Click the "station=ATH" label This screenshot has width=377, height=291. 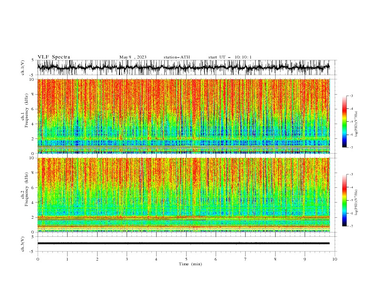(177, 57)
